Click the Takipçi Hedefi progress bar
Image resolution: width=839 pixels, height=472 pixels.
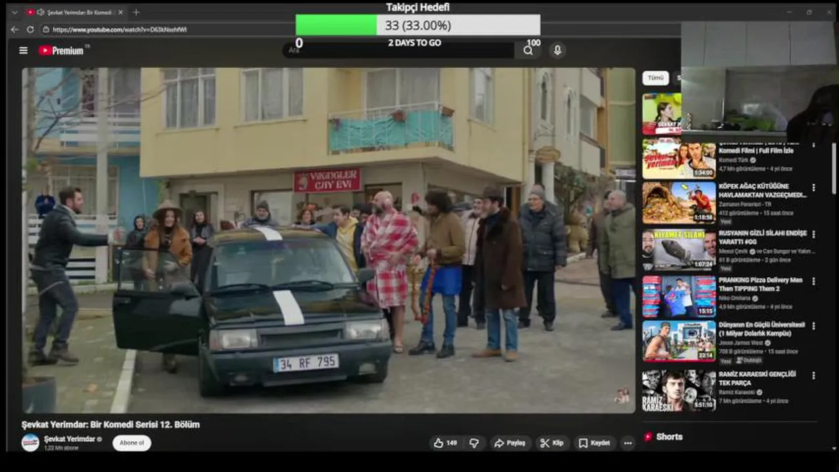tap(418, 25)
